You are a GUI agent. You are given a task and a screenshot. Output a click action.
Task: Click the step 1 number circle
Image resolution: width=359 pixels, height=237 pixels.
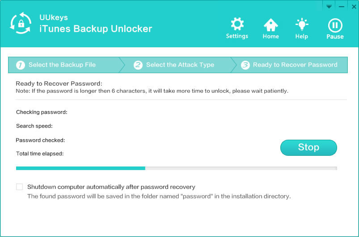pos(20,65)
